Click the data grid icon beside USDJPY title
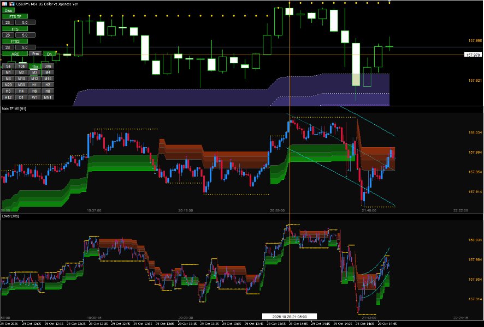This screenshot has width=484, height=327. (x=4, y=4)
